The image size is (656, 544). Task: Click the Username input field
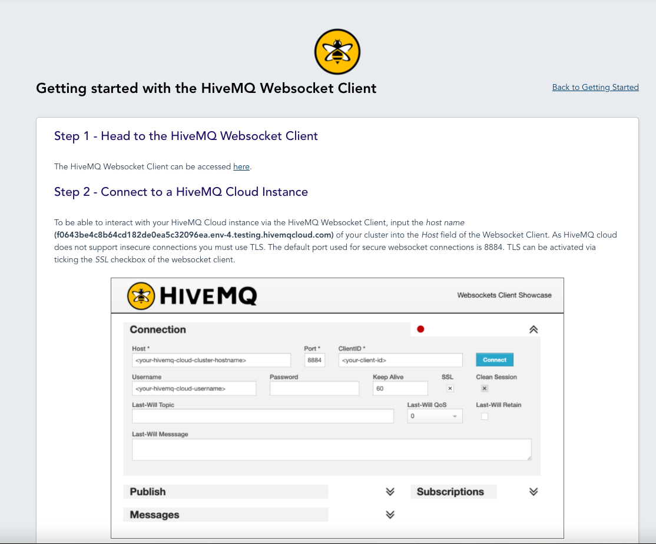click(194, 389)
